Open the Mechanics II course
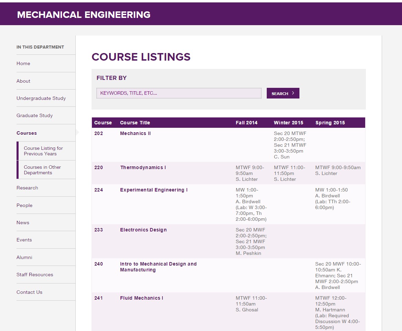 click(x=135, y=133)
